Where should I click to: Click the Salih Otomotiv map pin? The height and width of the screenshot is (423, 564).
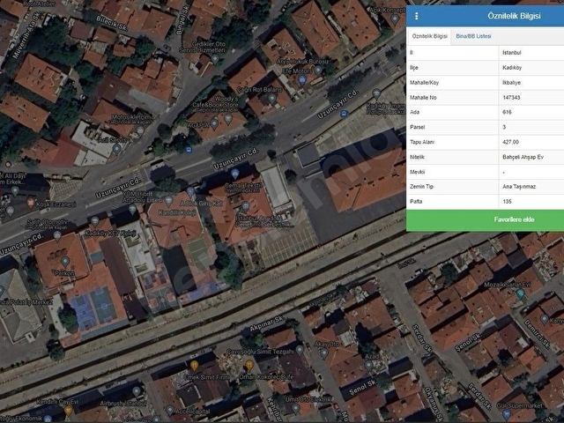tap(57, 236)
